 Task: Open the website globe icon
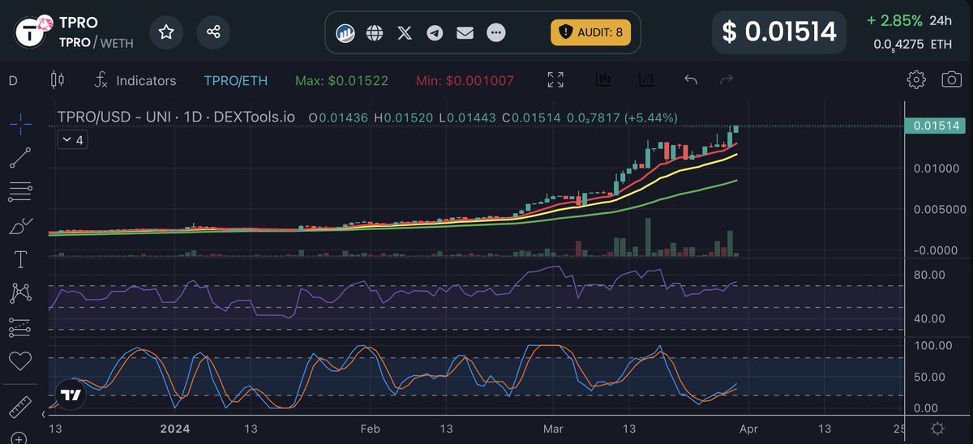375,33
